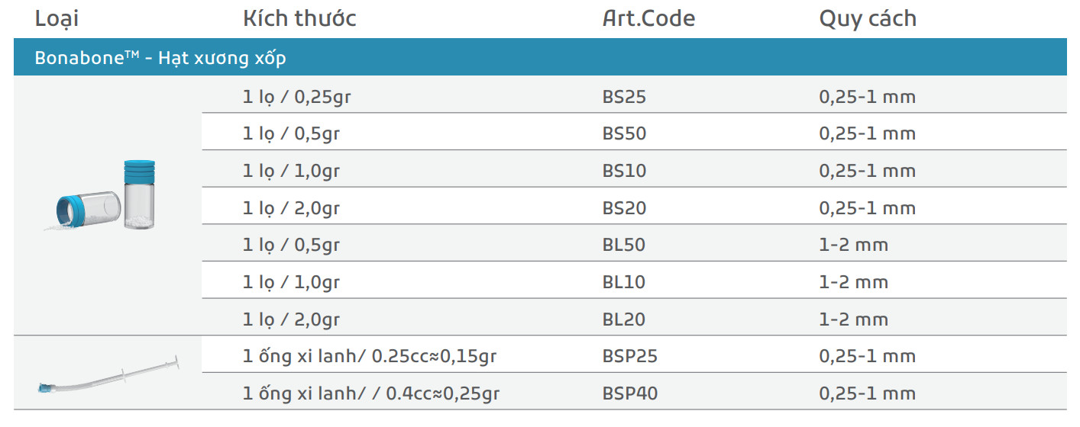The image size is (1080, 427).
Task: Select the BS25 article code
Action: [624, 97]
